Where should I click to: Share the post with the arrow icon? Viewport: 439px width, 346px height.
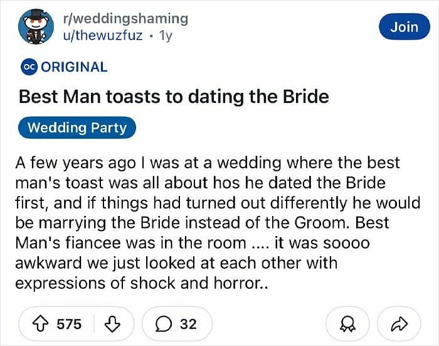(399, 324)
